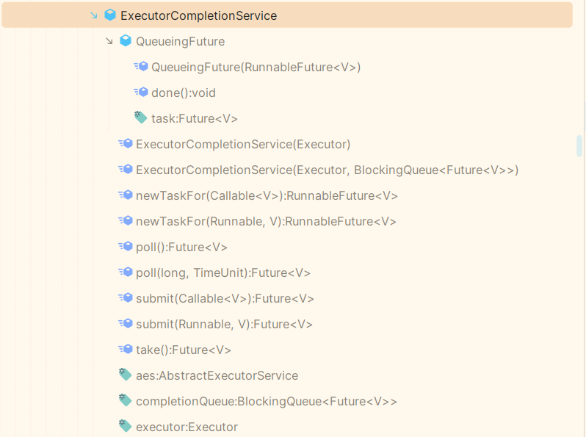Click the field tag icon beside completionQueue
The height and width of the screenshot is (437, 586).
click(126, 401)
